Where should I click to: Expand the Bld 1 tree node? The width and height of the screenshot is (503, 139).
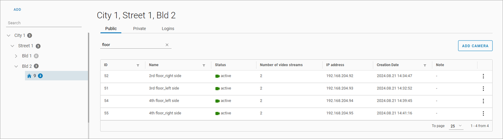click(x=16, y=56)
